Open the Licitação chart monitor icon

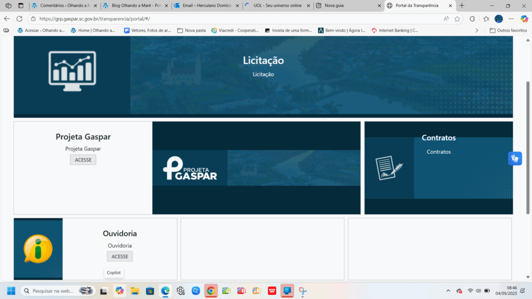(72, 68)
